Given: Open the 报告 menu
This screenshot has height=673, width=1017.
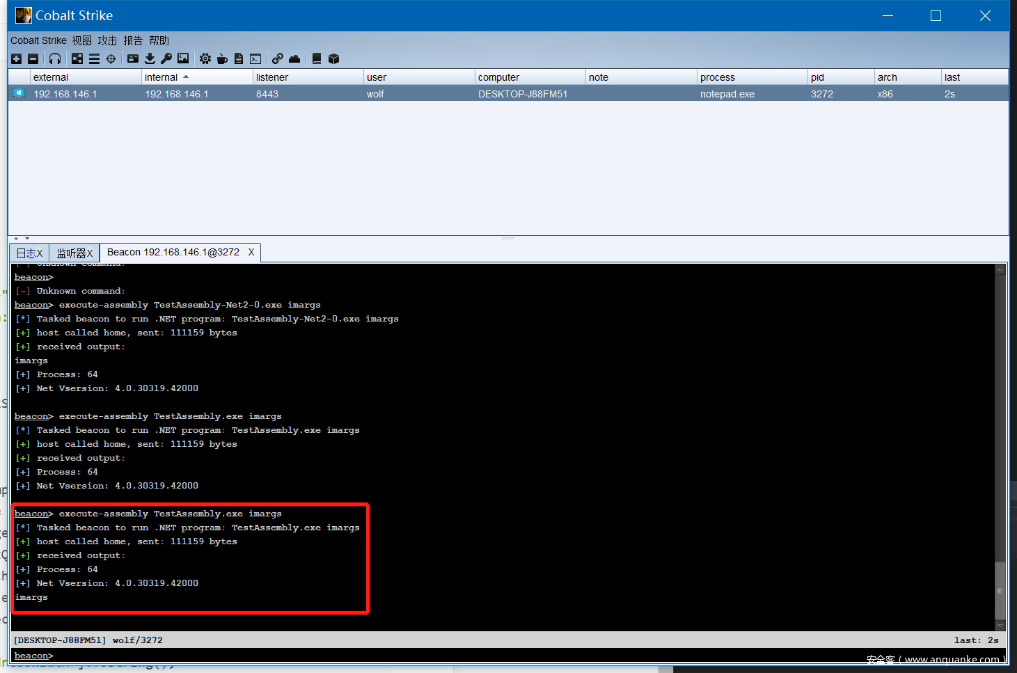Looking at the screenshot, I should tap(133, 40).
